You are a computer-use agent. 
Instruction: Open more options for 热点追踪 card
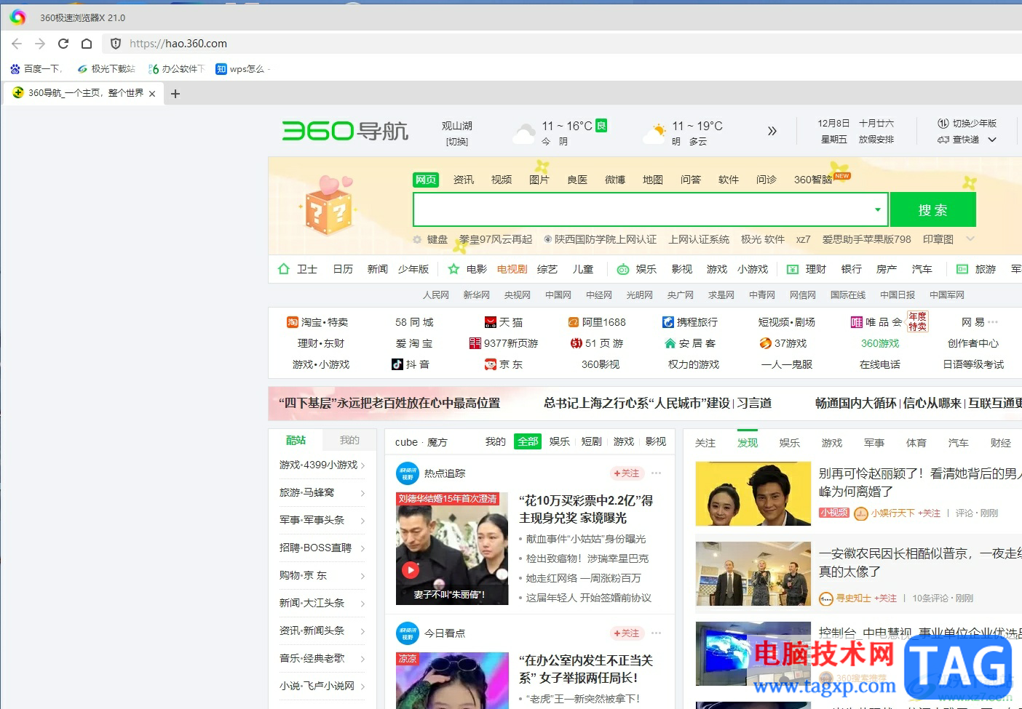(x=656, y=473)
